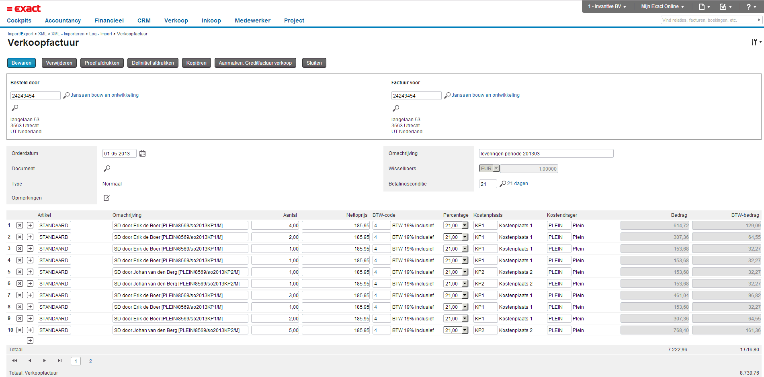The image size is (764, 377).
Task: Open the page customization tools icon
Action: tap(756, 42)
